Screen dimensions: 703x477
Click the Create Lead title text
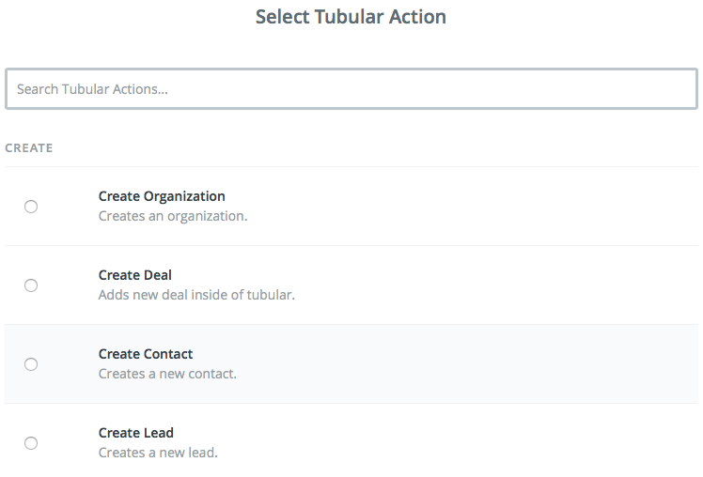136,433
